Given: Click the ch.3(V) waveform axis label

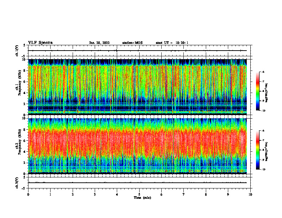Looking at the screenshot, I should pos(17,183).
